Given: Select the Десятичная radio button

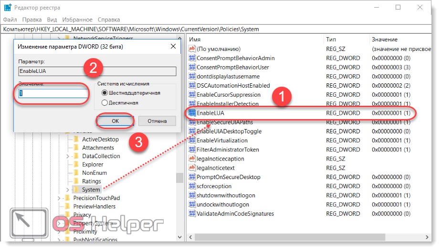Looking at the screenshot, I should tap(105, 102).
